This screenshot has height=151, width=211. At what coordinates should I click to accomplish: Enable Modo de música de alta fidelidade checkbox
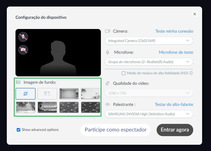point(123,73)
